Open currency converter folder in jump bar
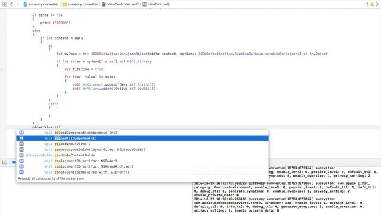The width and height of the screenshot is (381, 214). click(80, 4)
